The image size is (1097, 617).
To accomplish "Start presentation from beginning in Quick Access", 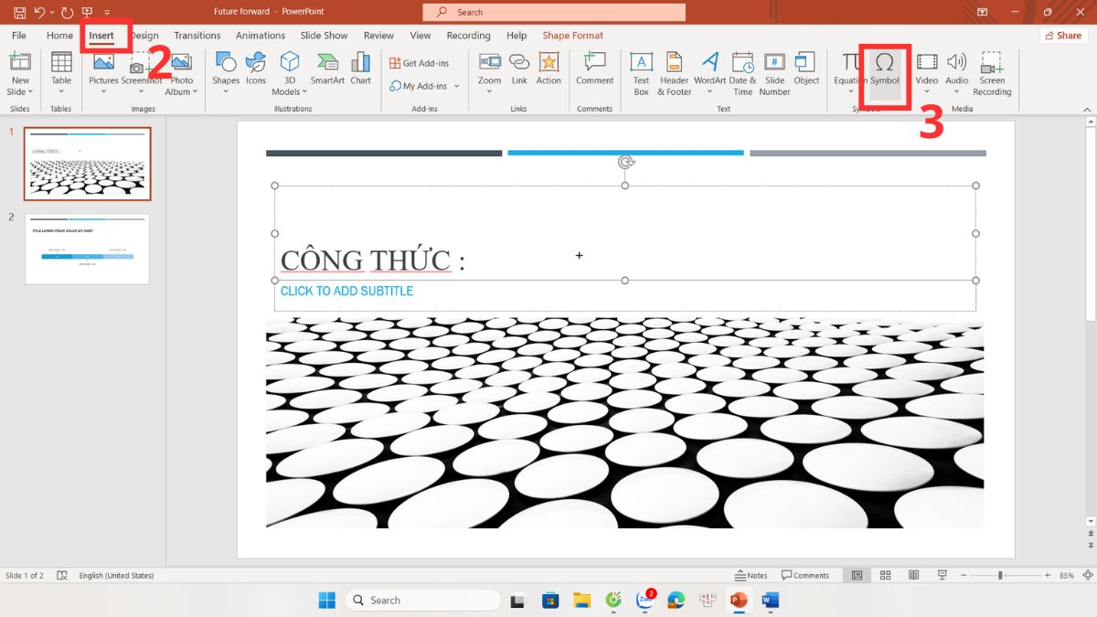I will click(x=87, y=12).
